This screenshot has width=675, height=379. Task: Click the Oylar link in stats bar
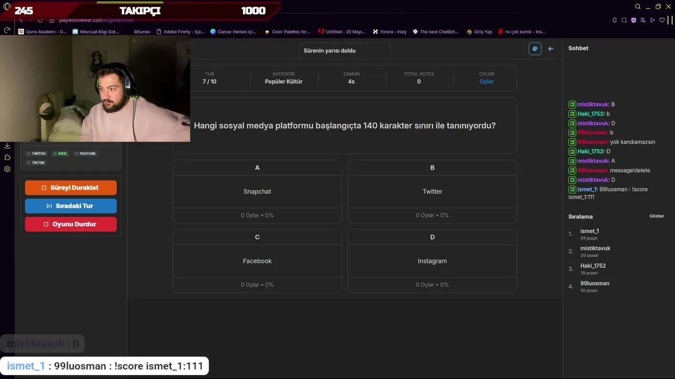click(487, 82)
